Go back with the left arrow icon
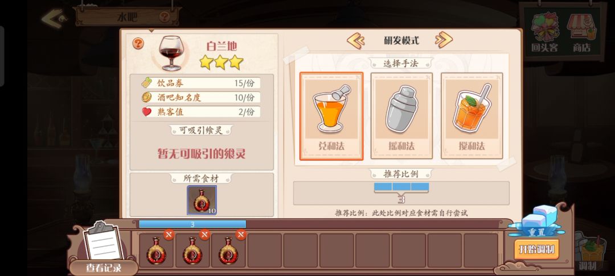The width and height of the screenshot is (615, 276). [54, 18]
